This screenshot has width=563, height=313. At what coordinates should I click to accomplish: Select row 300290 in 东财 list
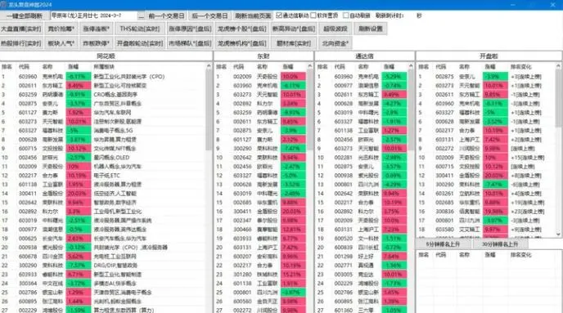tap(261, 149)
